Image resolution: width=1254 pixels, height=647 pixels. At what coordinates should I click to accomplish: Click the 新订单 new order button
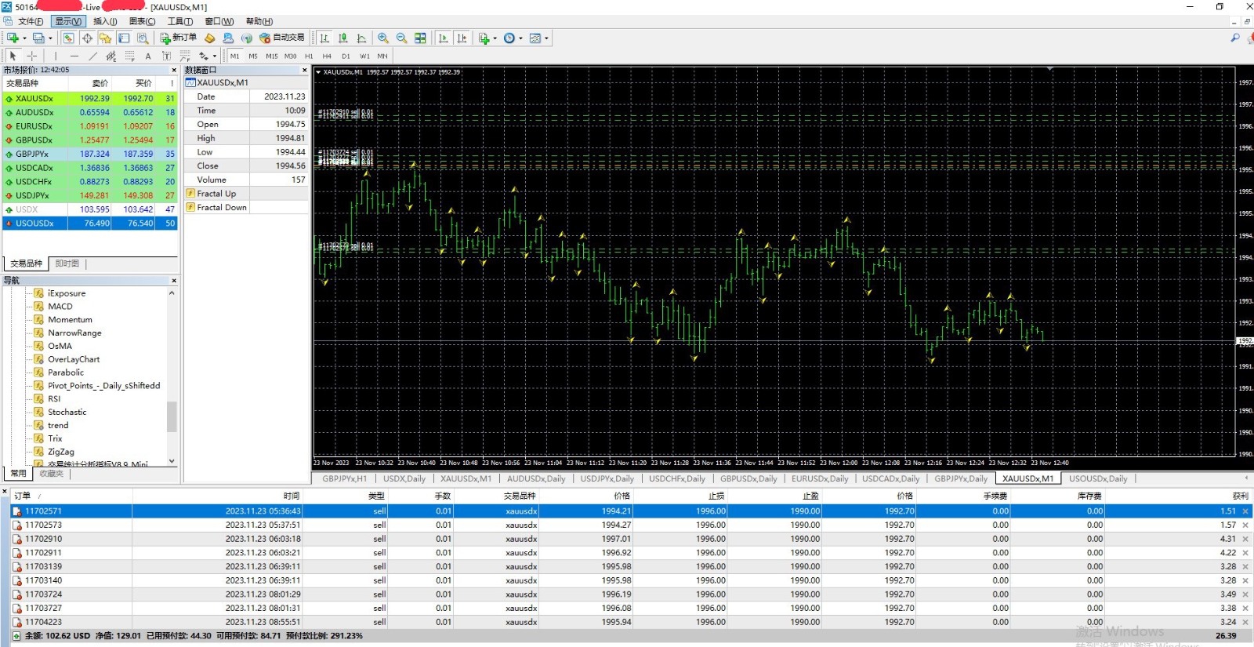[x=179, y=38]
